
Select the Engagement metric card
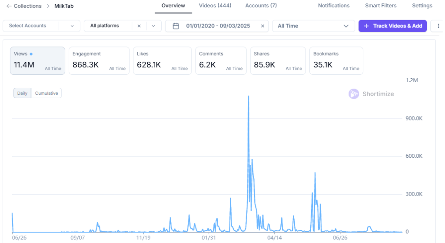click(99, 61)
